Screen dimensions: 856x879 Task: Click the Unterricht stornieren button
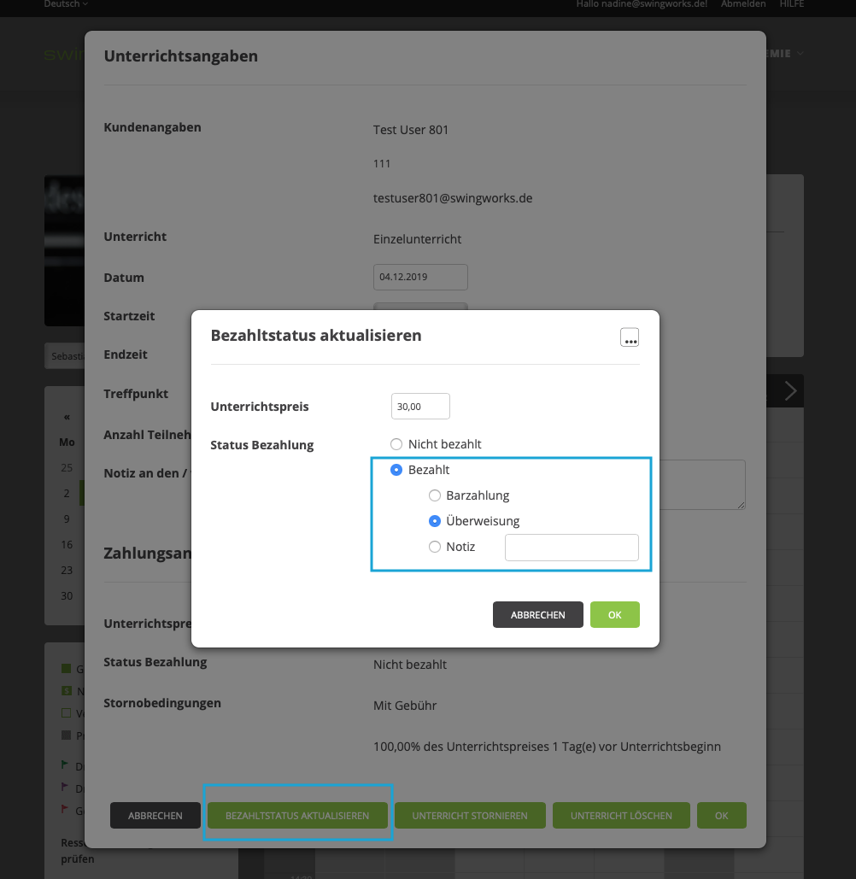[x=470, y=816]
